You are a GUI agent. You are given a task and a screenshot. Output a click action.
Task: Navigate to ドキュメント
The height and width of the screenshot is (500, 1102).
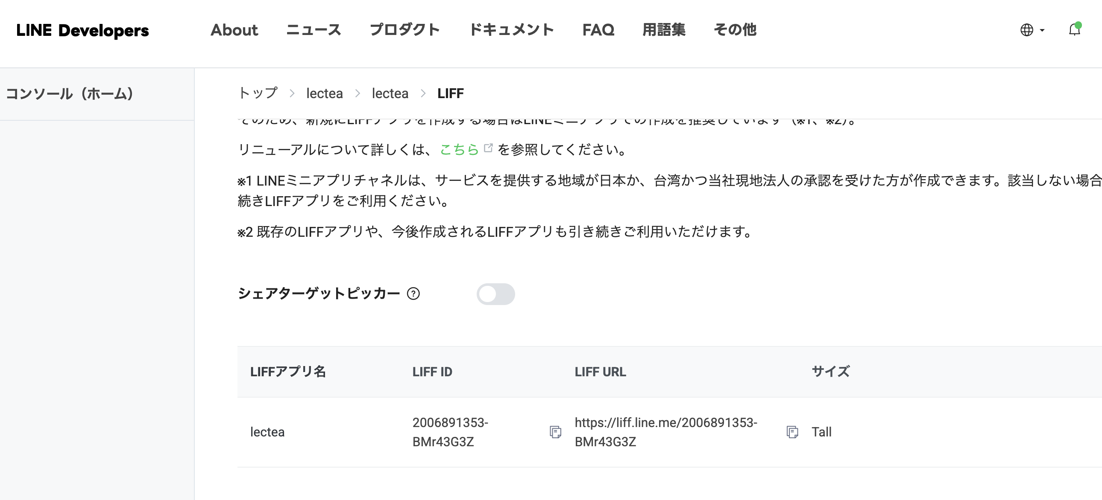point(512,30)
